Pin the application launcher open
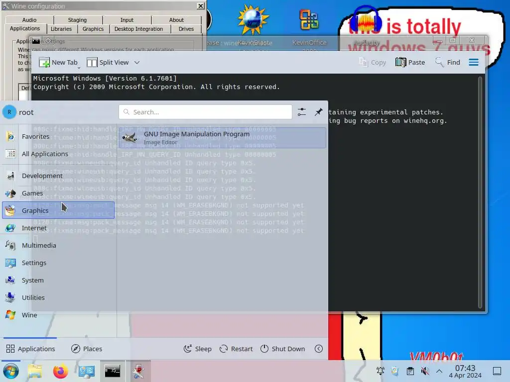 pyautogui.click(x=318, y=112)
